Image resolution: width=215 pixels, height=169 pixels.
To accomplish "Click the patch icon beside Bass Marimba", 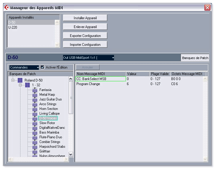I will click(x=35, y=132).
